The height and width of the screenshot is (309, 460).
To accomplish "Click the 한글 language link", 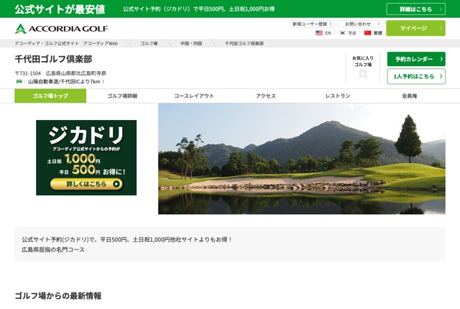I will tap(352, 33).
